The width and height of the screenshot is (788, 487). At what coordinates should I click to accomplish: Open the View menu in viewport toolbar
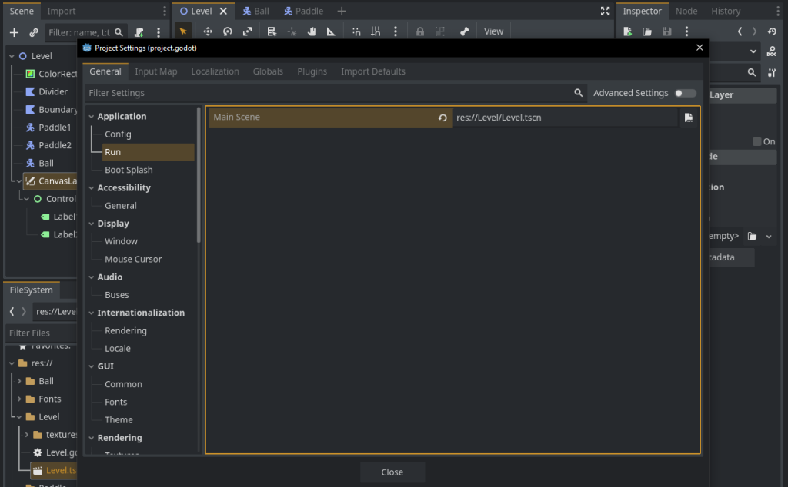coord(493,31)
